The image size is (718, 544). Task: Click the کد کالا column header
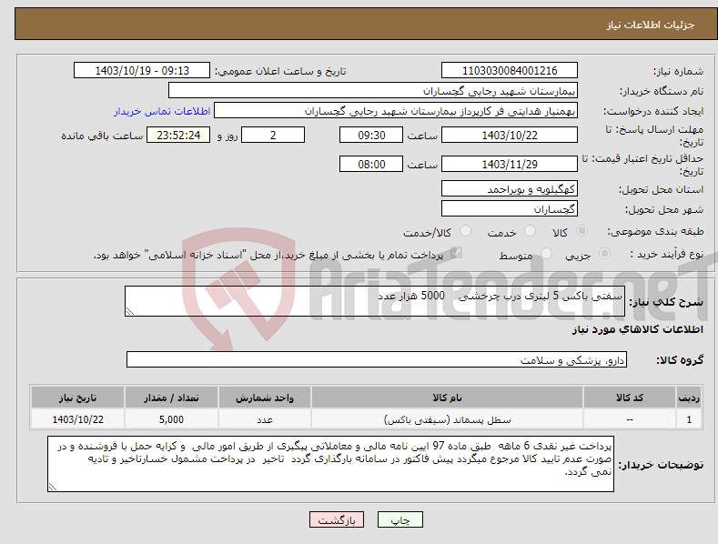tap(630, 398)
